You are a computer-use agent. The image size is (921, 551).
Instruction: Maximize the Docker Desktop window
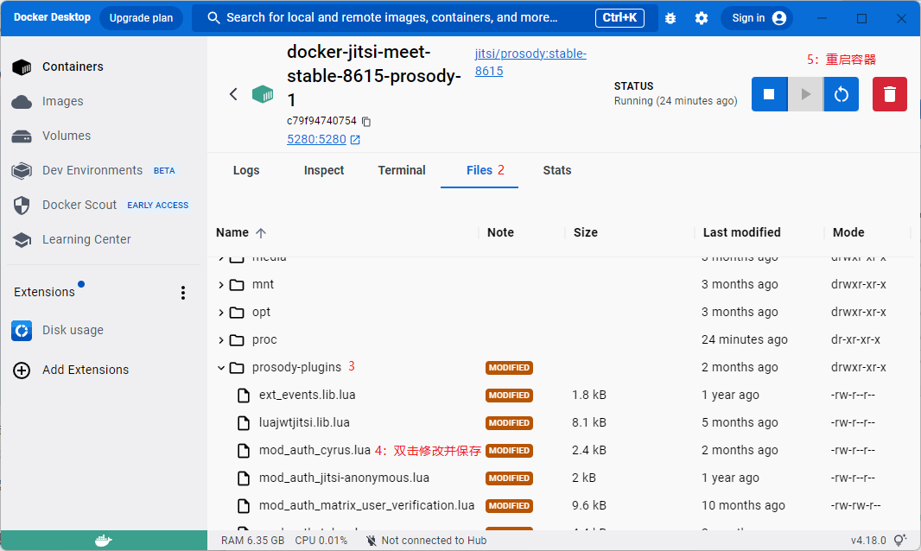tap(861, 18)
